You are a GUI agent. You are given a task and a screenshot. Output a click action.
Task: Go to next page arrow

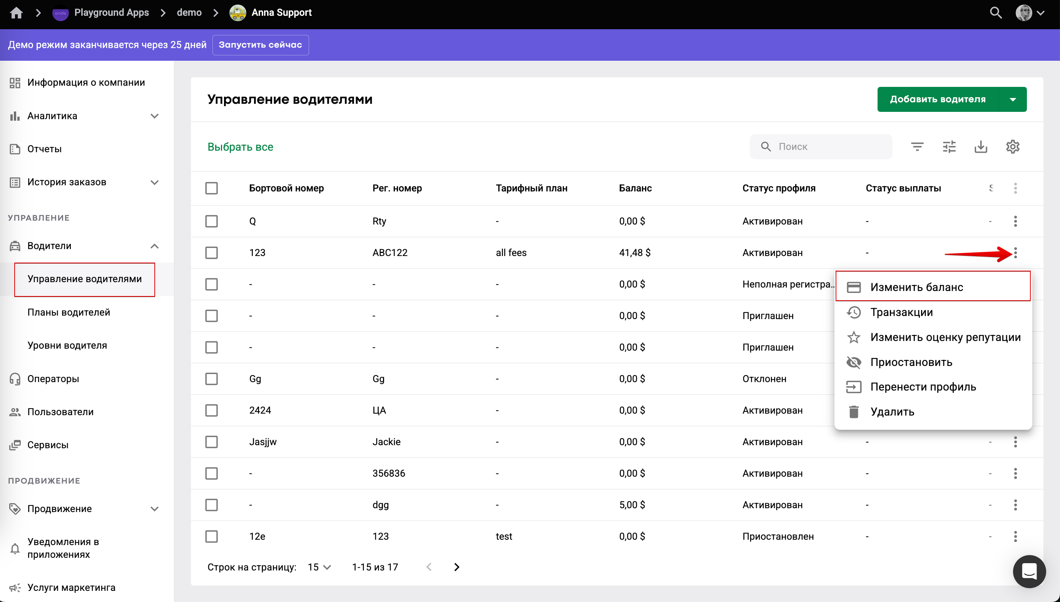(x=456, y=567)
